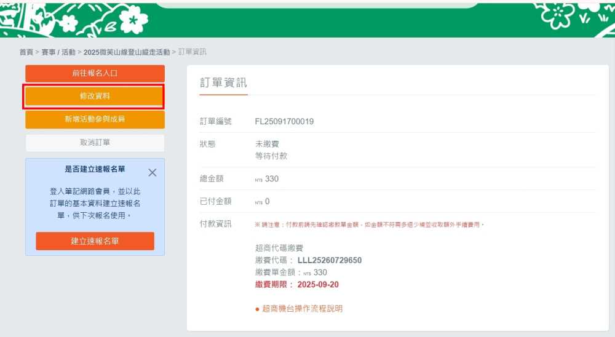Screen dimensions: 615x337
Task: Close the 是否建立速報名單 panel
Action: tap(153, 173)
